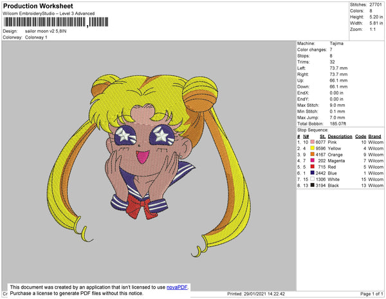Click the Max Stitch value 9.0 mm
This screenshot has height=299, width=386.
click(x=337, y=105)
